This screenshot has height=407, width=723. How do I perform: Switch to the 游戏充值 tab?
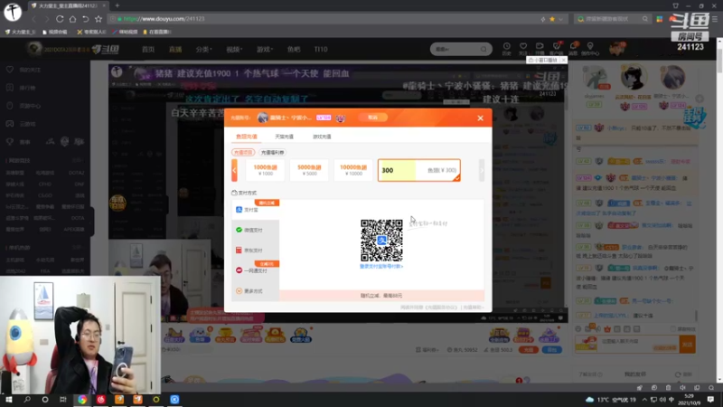point(322,137)
